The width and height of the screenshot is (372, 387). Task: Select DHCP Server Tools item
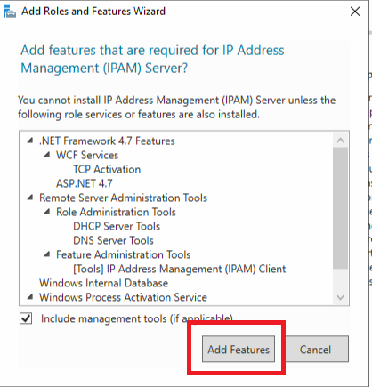click(117, 226)
